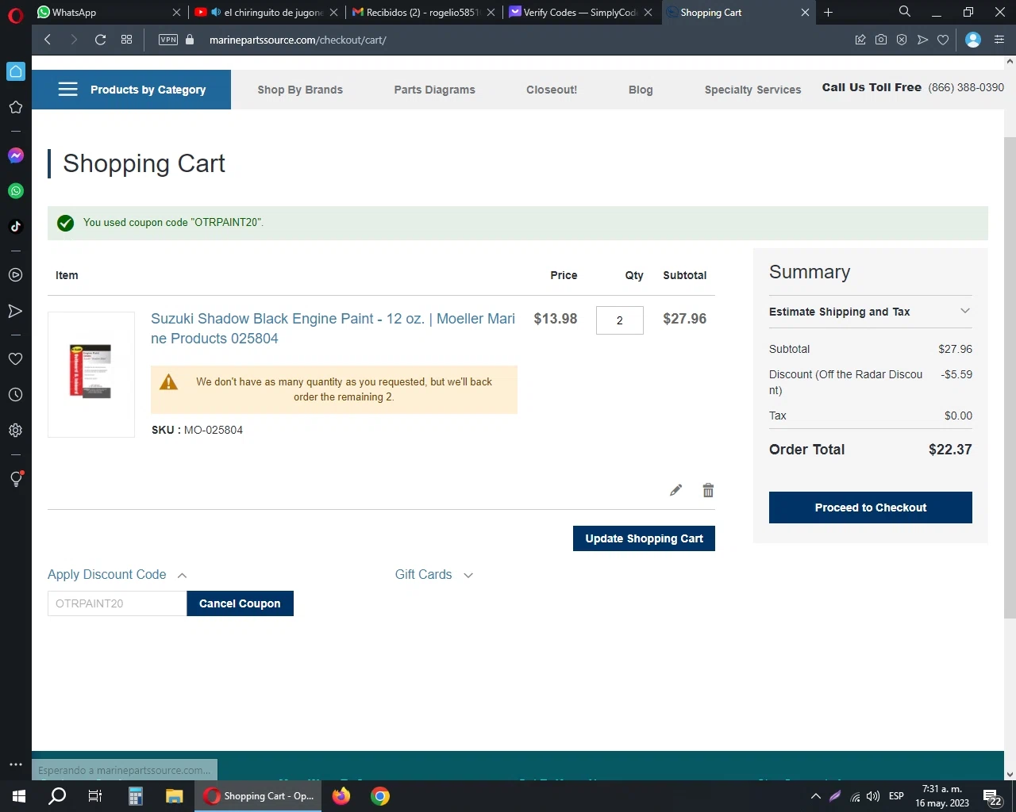Open Specialty Services menu
Image resolution: width=1016 pixels, height=812 pixels.
[x=752, y=90]
